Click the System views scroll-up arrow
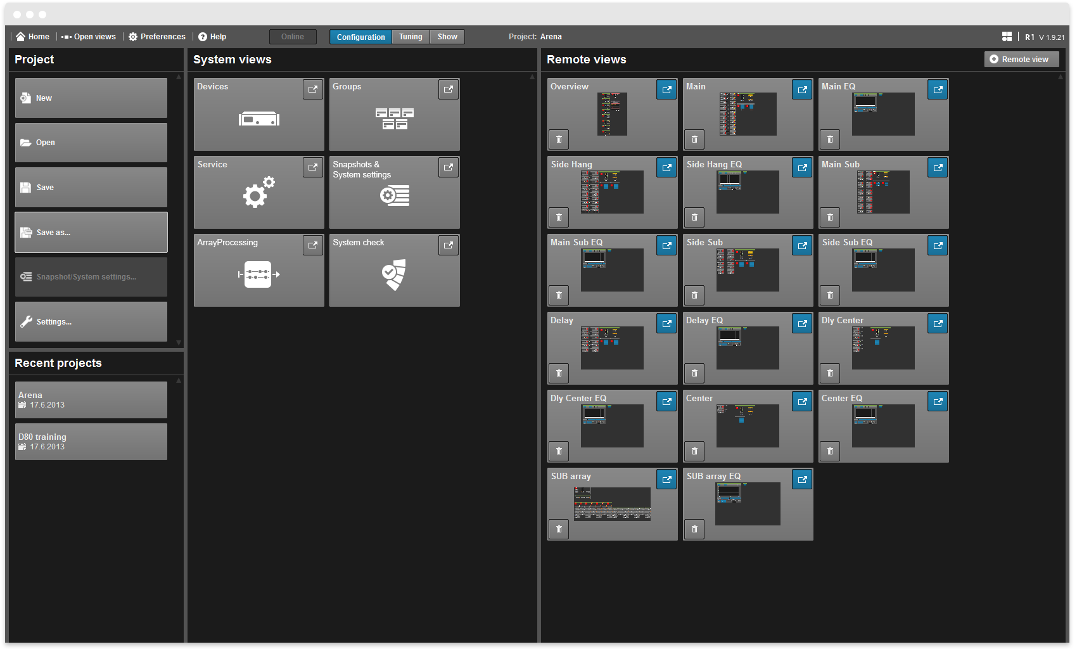 (x=532, y=77)
